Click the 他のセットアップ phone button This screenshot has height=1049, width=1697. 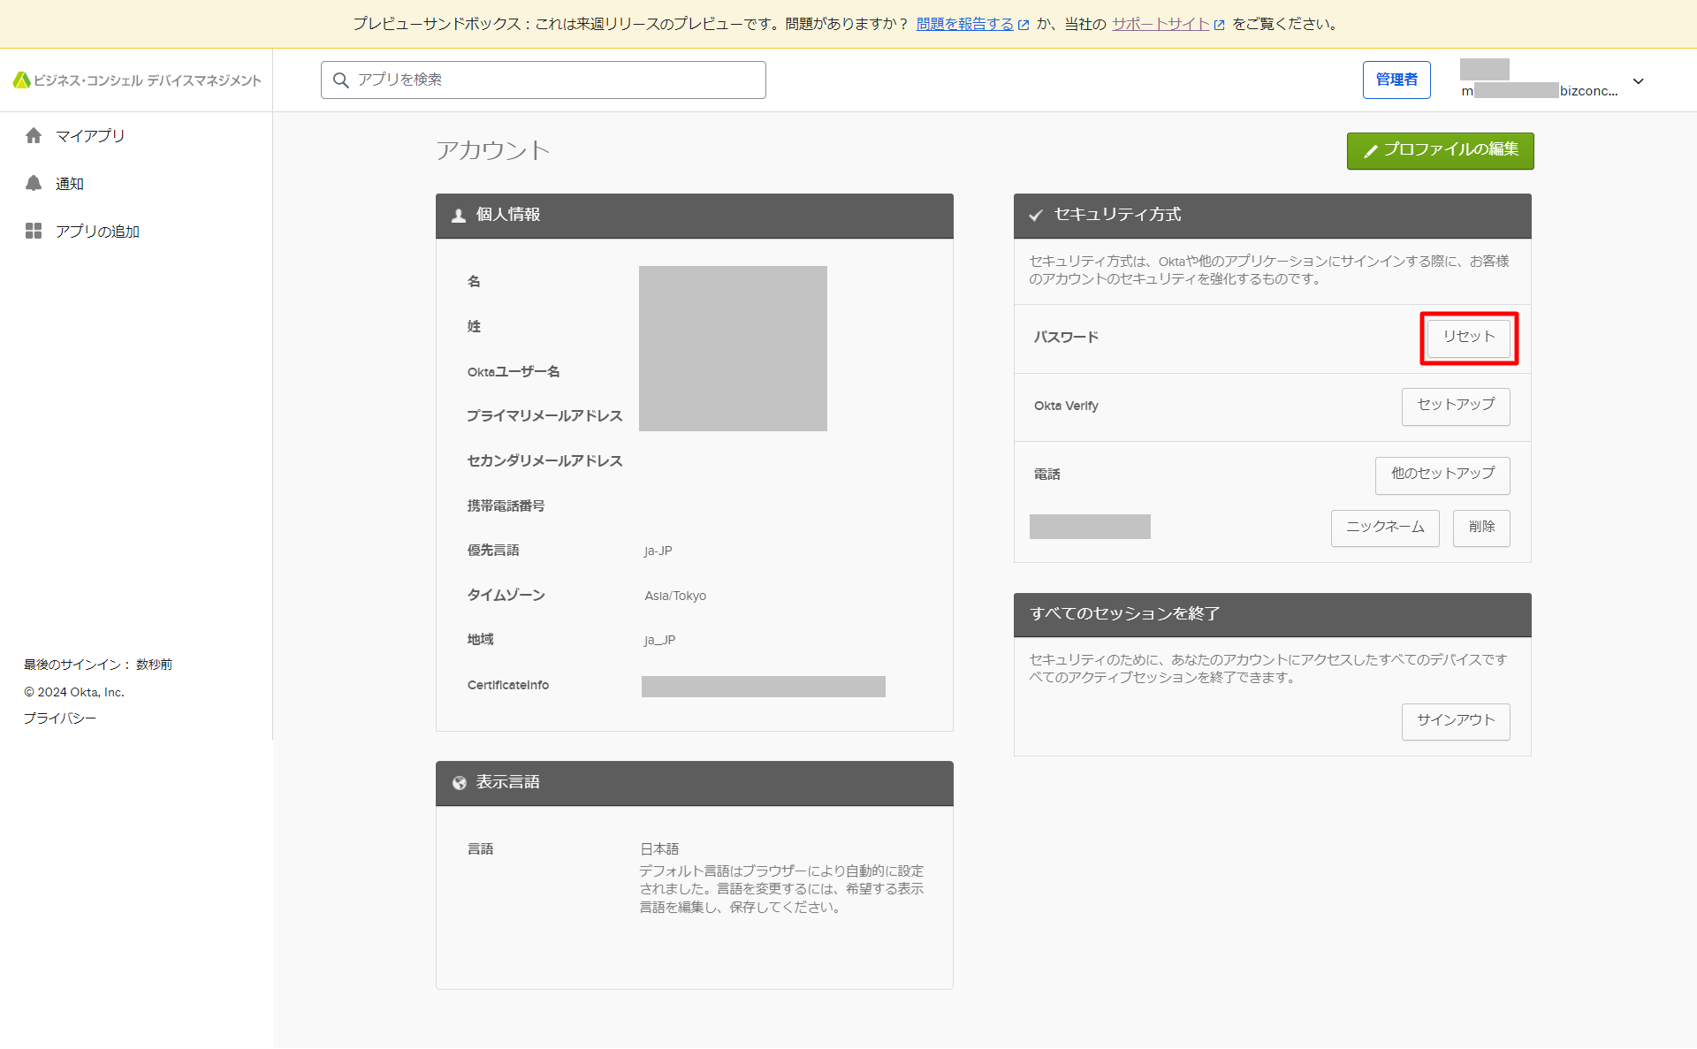coord(1442,475)
